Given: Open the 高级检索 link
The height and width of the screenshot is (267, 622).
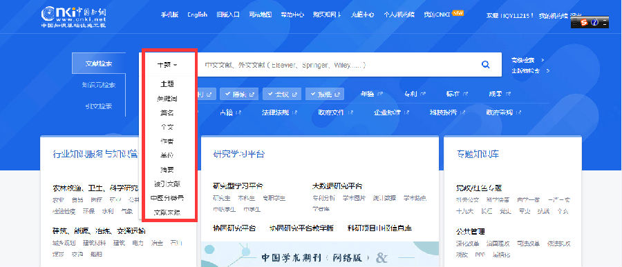Looking at the screenshot, I should (522, 60).
